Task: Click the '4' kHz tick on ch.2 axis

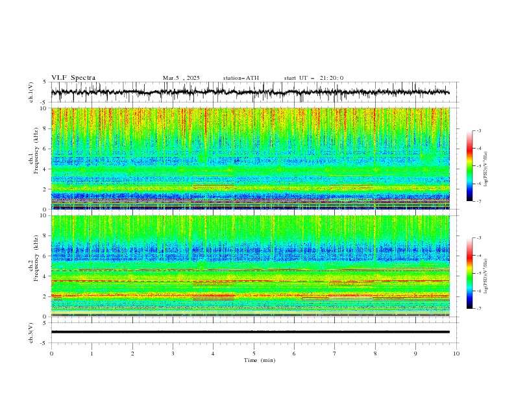Action: [46, 276]
